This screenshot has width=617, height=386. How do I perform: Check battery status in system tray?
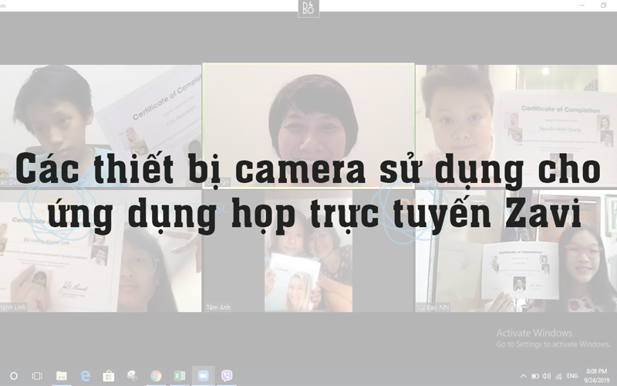coord(535,376)
